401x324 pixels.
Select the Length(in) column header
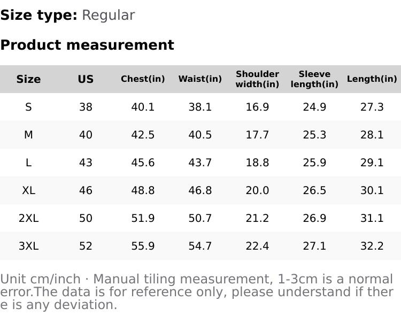coord(372,79)
